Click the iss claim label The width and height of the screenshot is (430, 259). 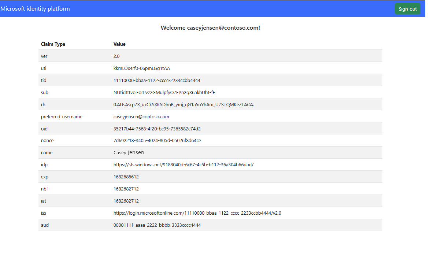tap(43, 213)
